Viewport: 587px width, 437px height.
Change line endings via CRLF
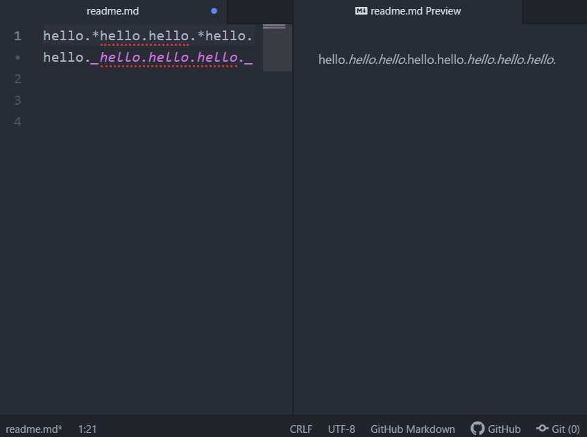pos(300,429)
